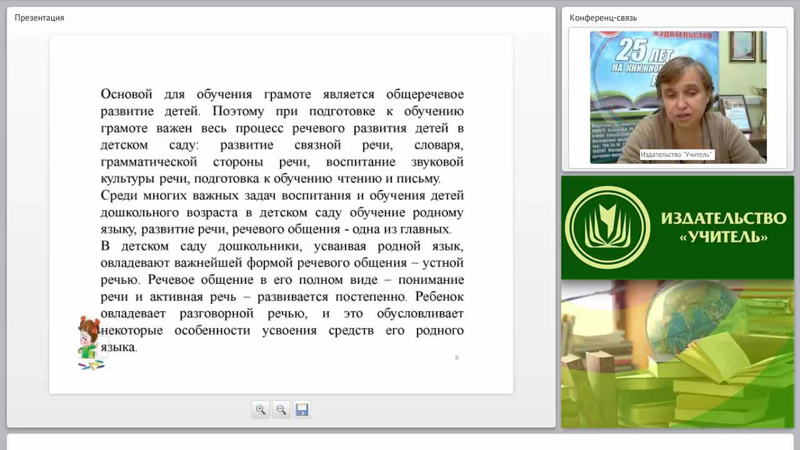The image size is (800, 450).
Task: Click the white panel strip below the presentation
Action: [400, 441]
